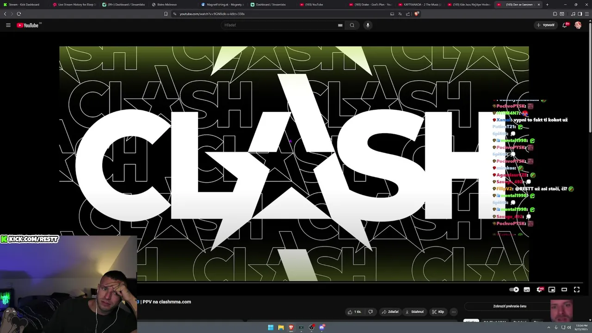This screenshot has width=592, height=333.
Task: Open the YouTube hamburger guide menu
Action: coord(8,25)
